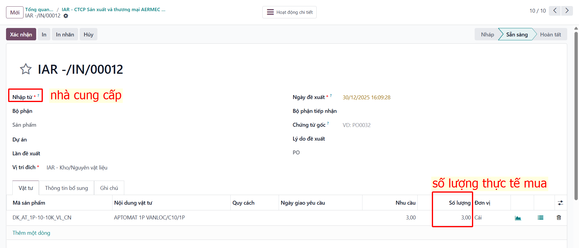Select the Nháp status stage
This screenshot has height=248, width=579.
[x=487, y=34]
